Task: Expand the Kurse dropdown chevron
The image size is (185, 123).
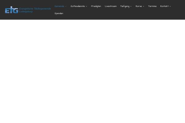Action: 143,6
